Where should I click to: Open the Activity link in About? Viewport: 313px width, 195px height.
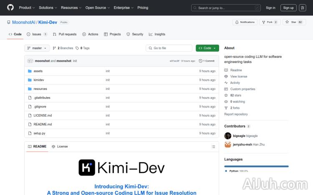235,83
